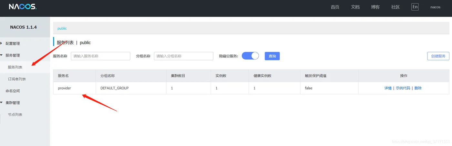Screen dimensions: 452x146
Task: Click the 查询 search button
Action: coord(272,56)
